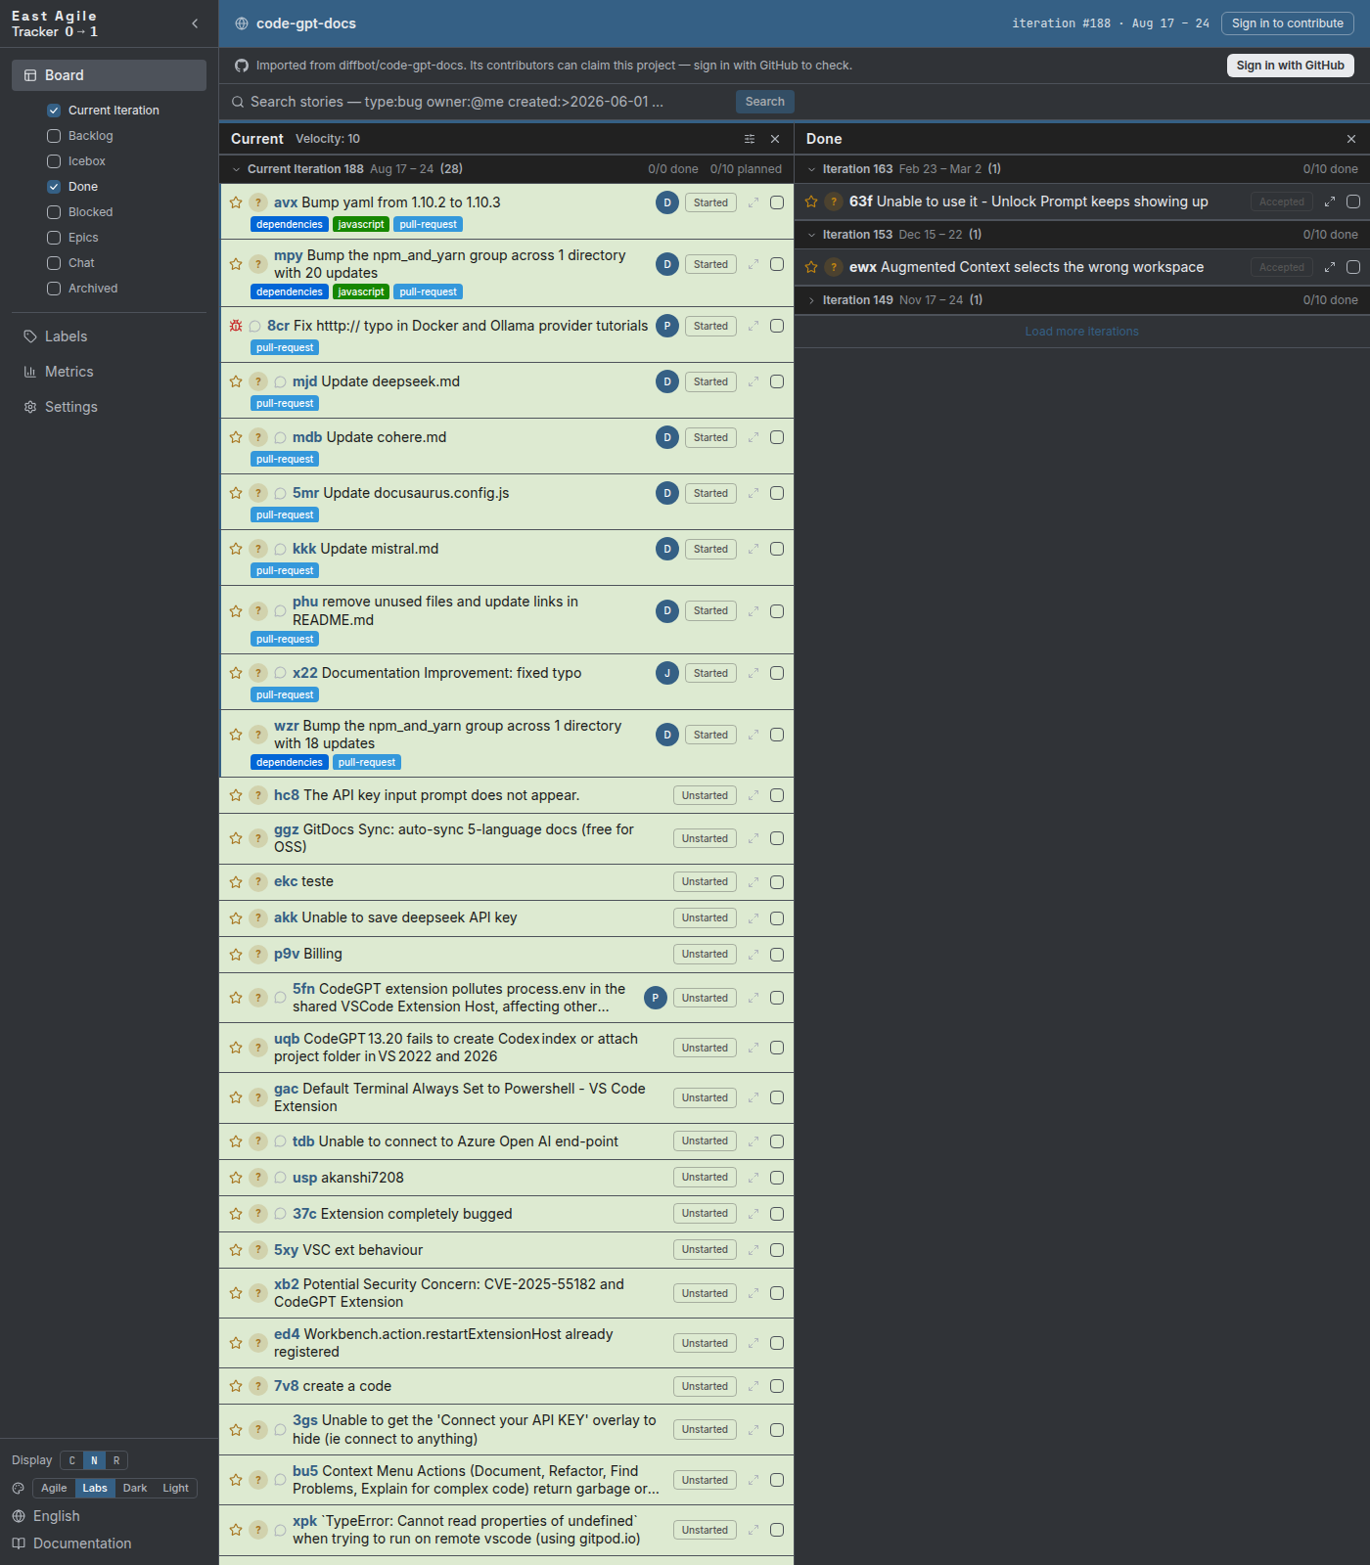Open comment bubble on the tdb Azure story
Image resolution: width=1370 pixels, height=1565 pixels.
[280, 1141]
